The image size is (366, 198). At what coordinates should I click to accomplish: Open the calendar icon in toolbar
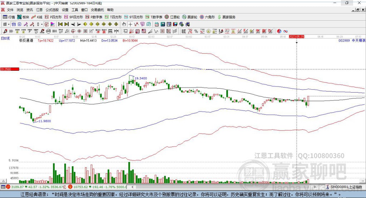pyautogui.click(x=157, y=24)
